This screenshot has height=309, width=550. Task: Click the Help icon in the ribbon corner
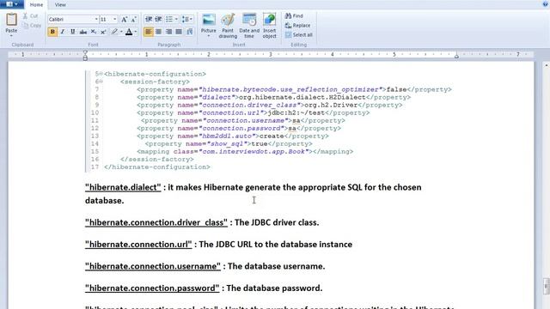tap(546, 3)
